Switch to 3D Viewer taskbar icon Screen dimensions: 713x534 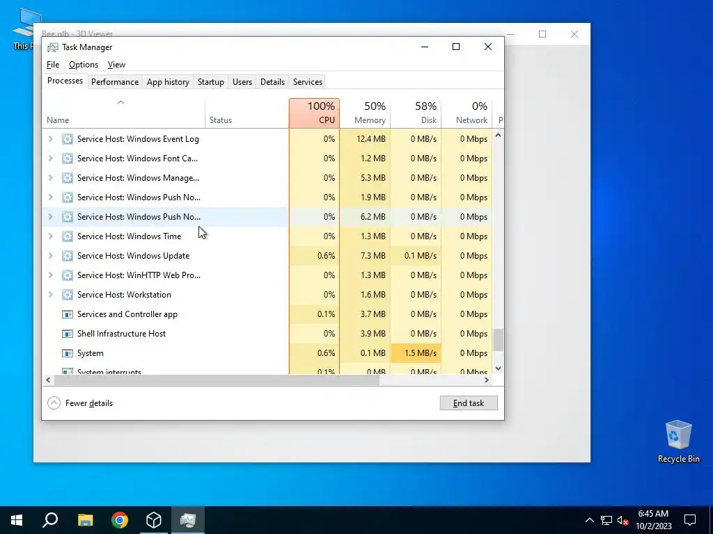click(154, 520)
